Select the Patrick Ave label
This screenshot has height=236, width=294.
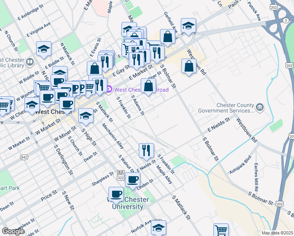[254, 11]
